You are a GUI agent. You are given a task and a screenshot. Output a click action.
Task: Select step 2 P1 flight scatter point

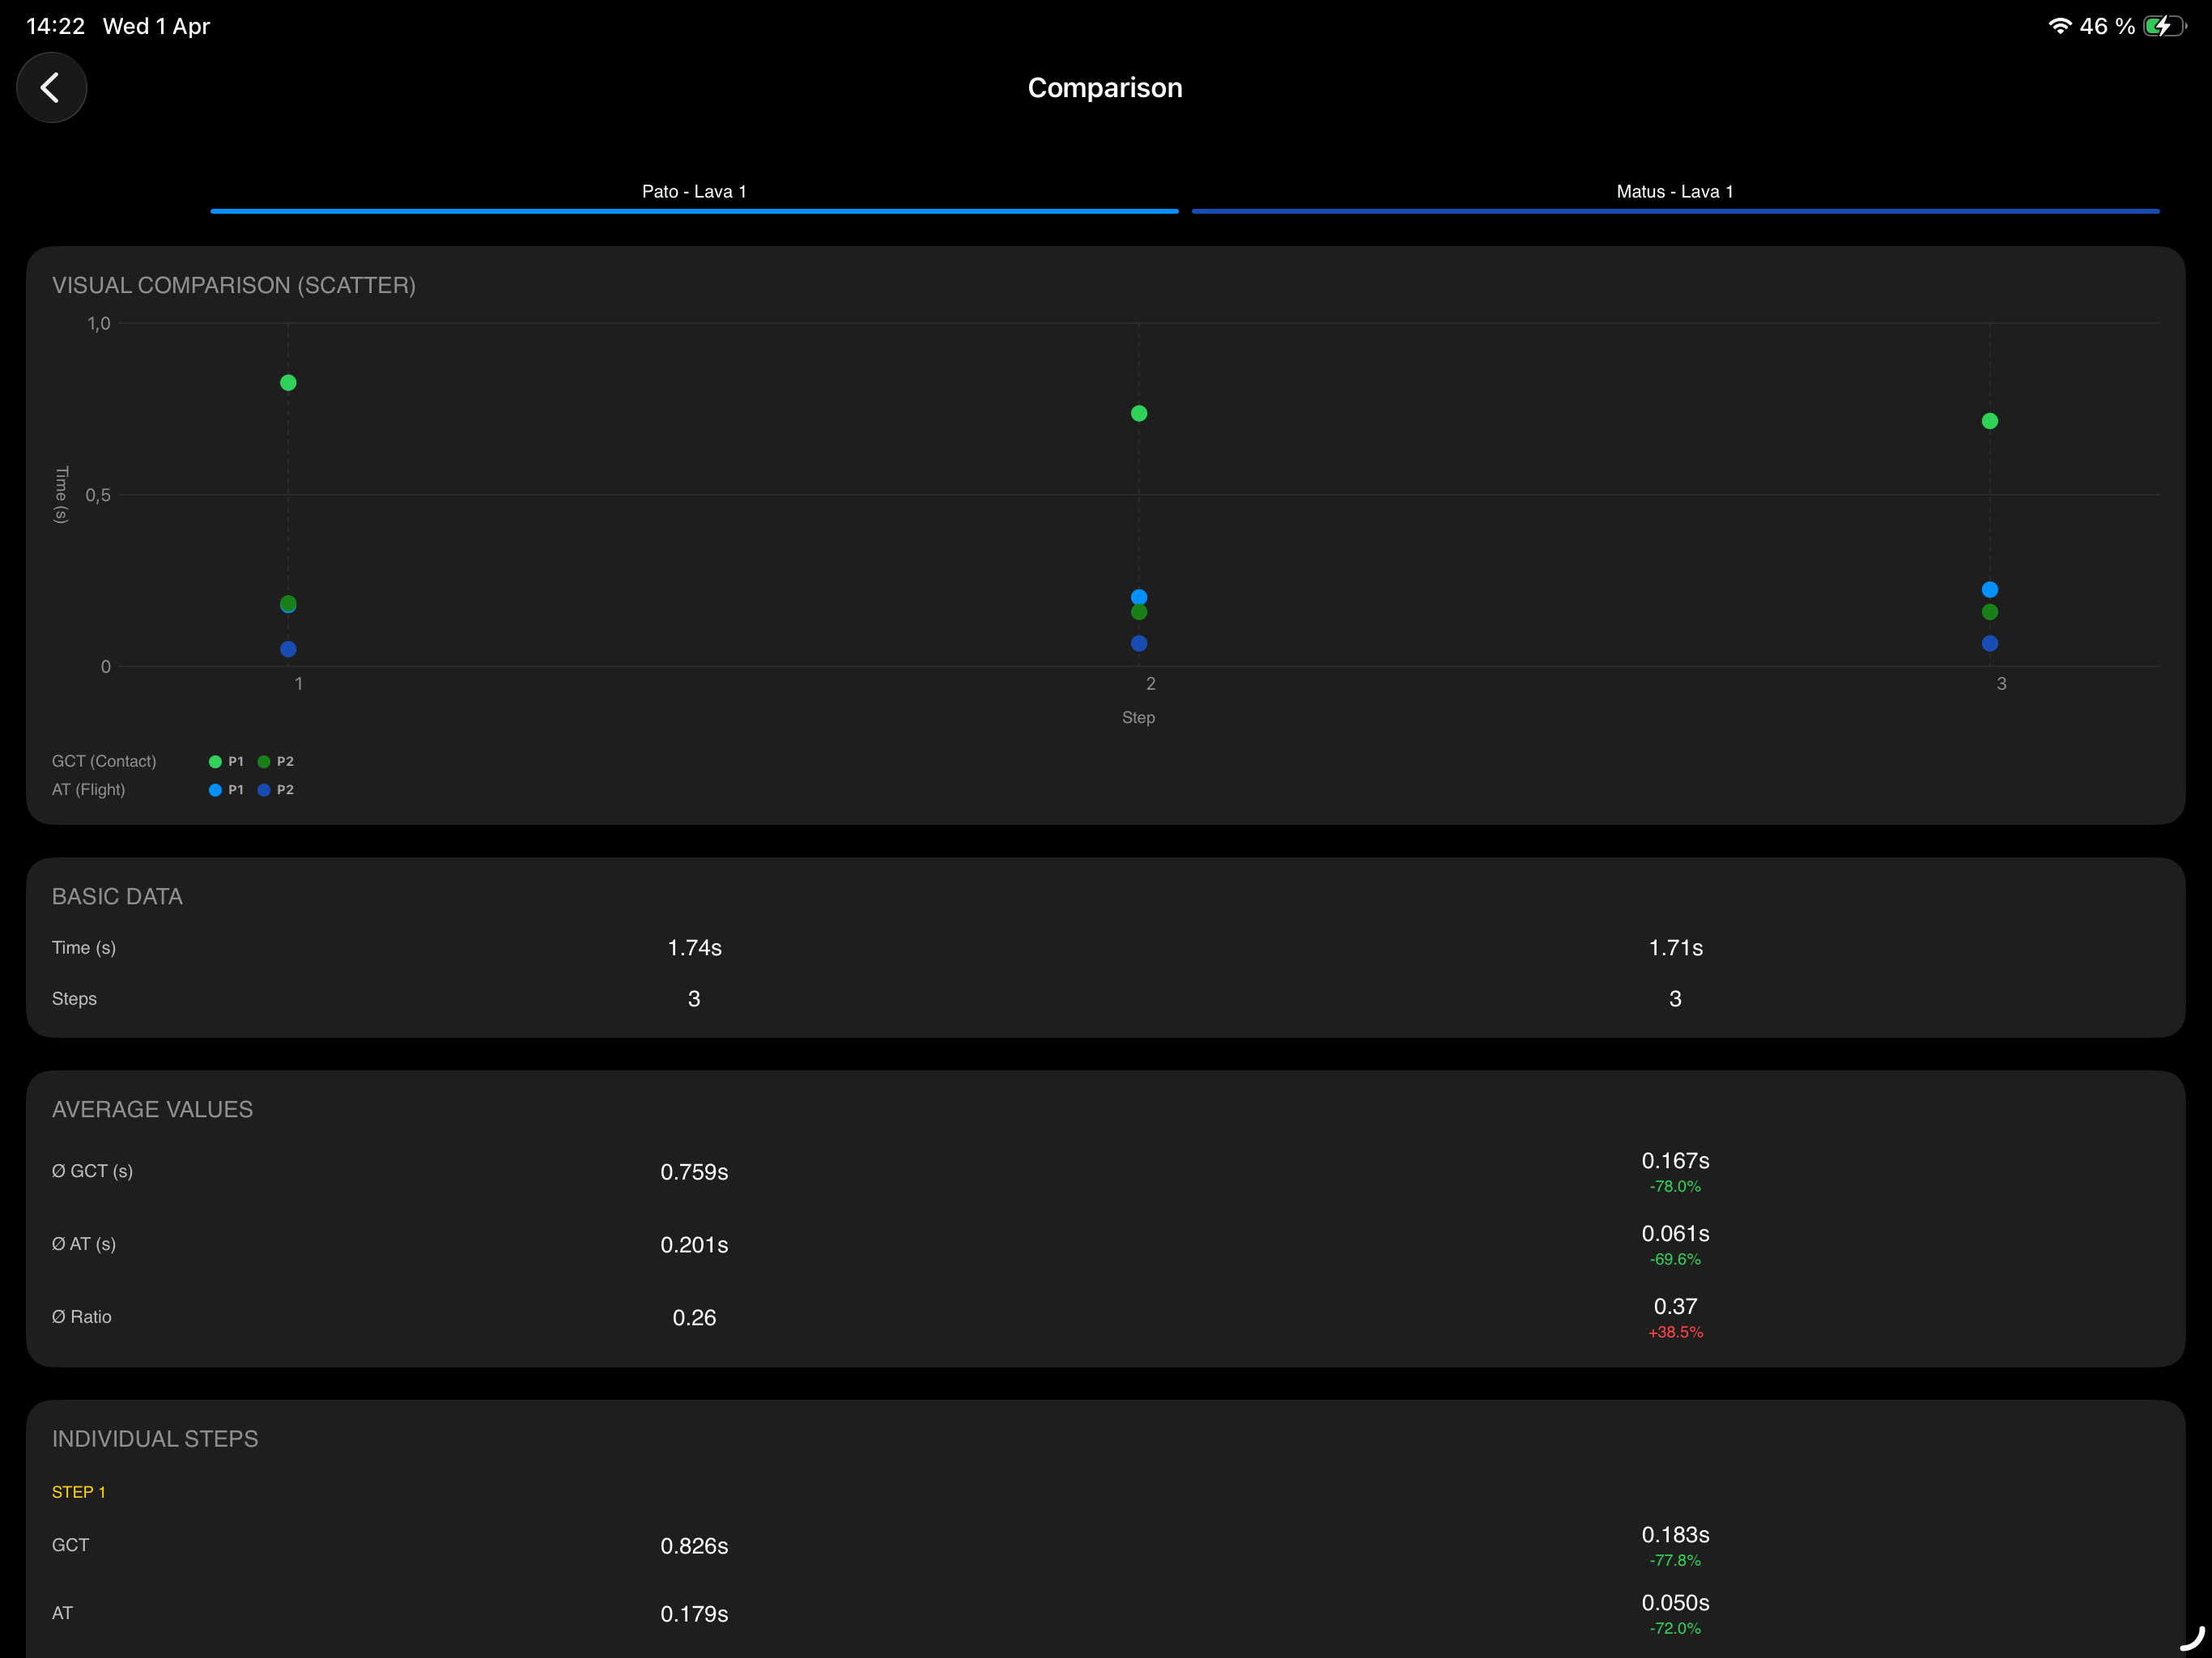[1139, 597]
